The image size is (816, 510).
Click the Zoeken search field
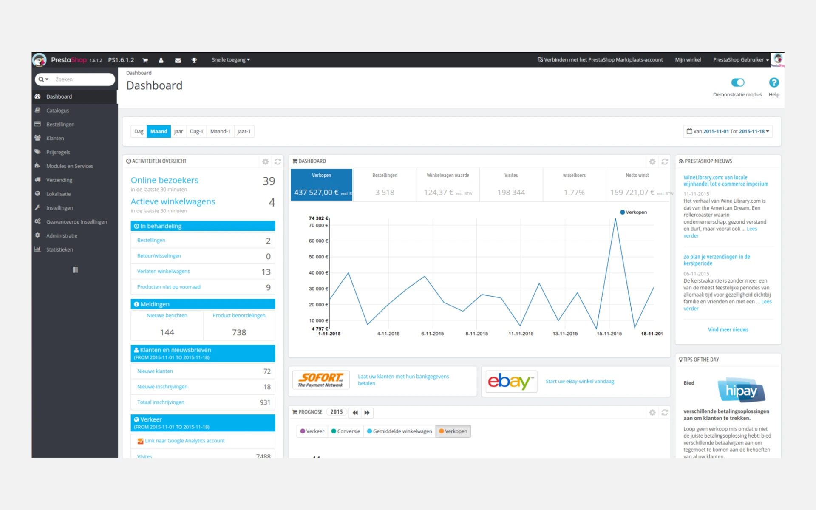point(81,79)
